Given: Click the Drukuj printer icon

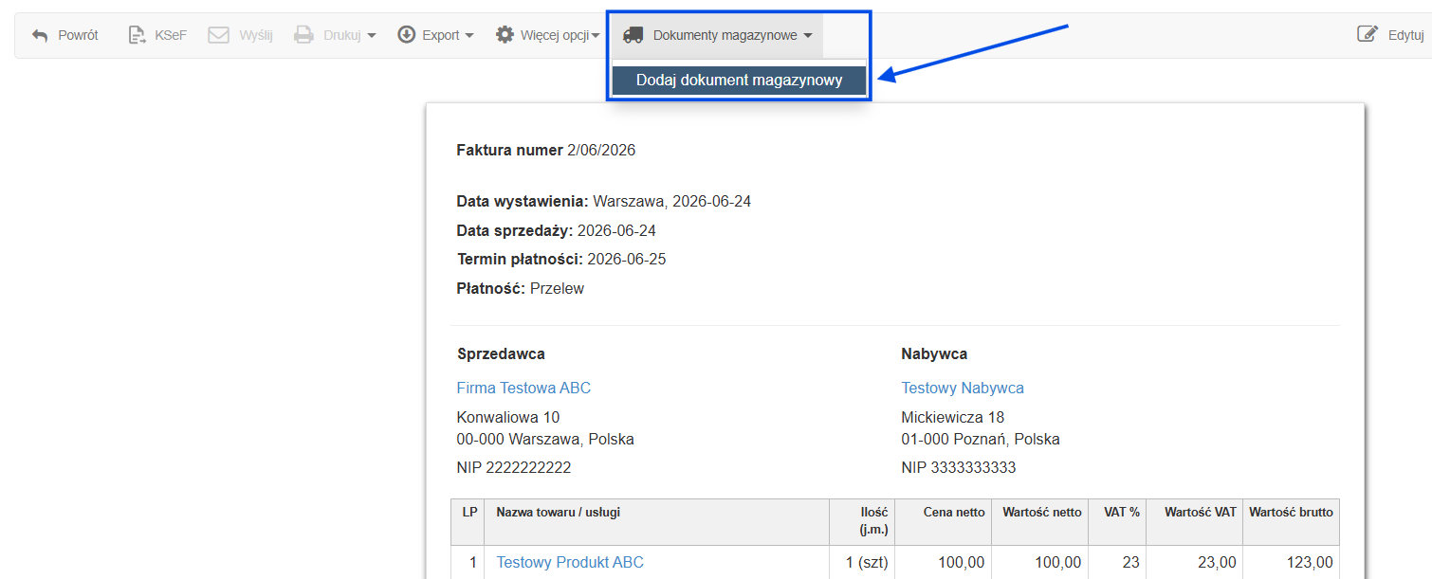Looking at the screenshot, I should tap(303, 35).
